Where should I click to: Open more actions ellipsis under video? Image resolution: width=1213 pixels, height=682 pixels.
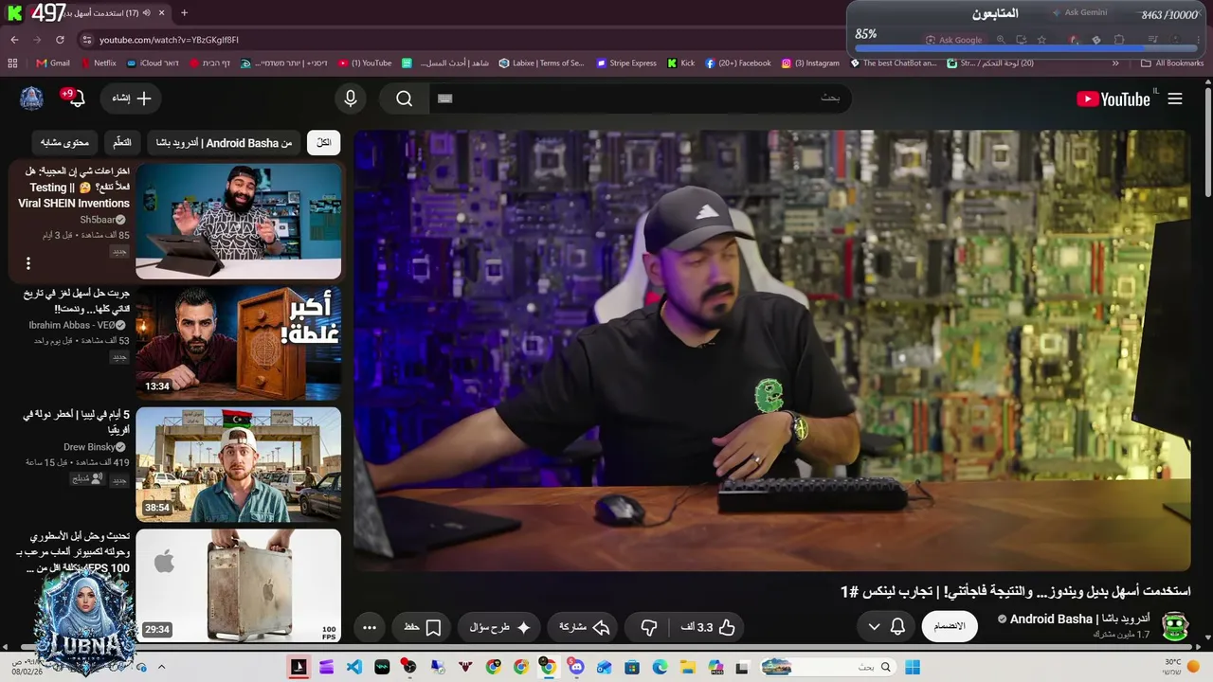[370, 627]
